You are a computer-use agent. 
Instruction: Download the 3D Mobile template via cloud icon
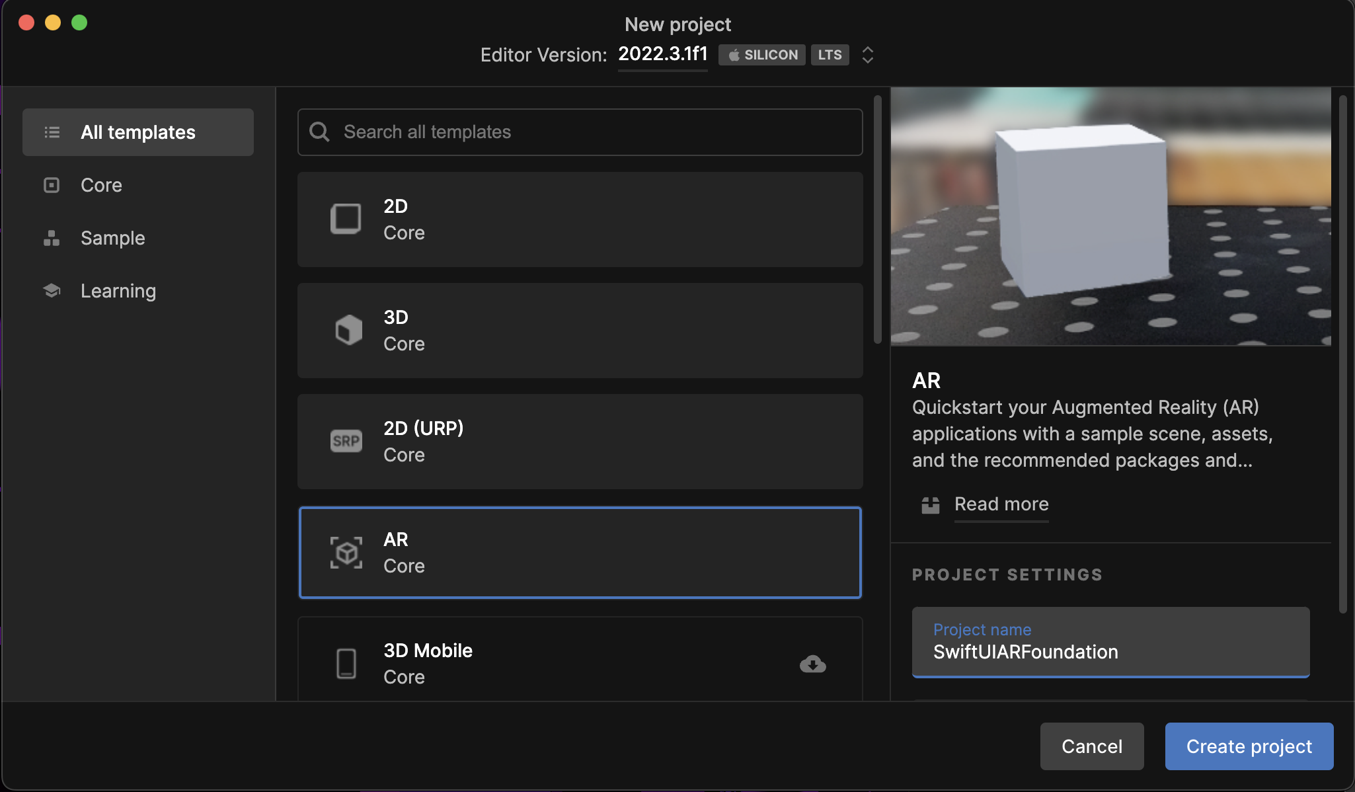[x=812, y=664]
